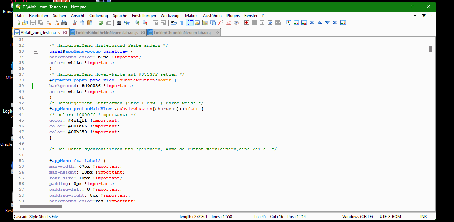
Task: Start macro recording with red dot icon
Action: tap(246, 23)
